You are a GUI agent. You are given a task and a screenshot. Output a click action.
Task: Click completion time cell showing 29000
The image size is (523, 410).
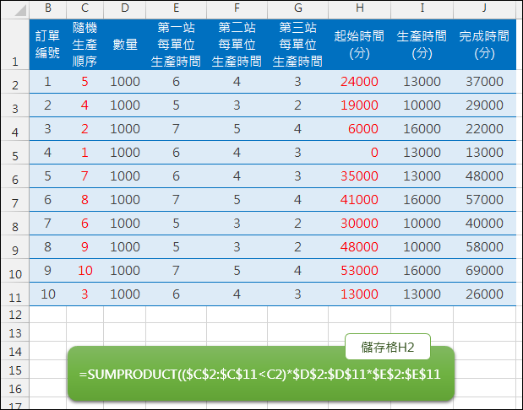(484, 105)
